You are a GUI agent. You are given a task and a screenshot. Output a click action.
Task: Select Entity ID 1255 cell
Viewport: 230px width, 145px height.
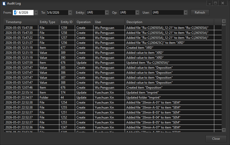[67, 107]
